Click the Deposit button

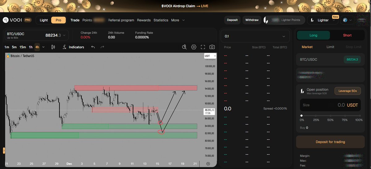point(232,20)
